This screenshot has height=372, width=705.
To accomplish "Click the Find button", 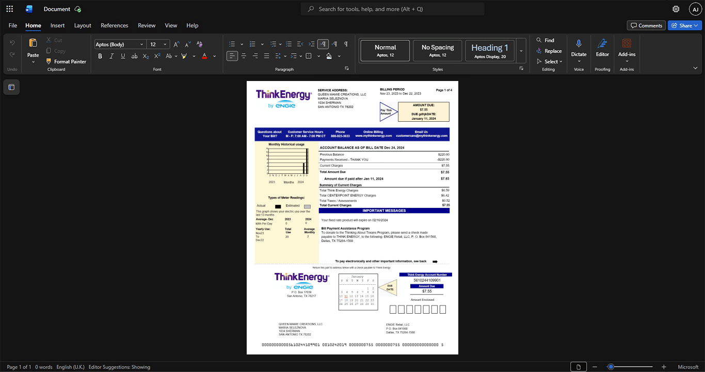I will click(x=545, y=40).
